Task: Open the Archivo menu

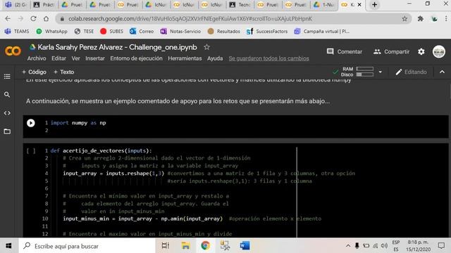Action: (x=37, y=58)
